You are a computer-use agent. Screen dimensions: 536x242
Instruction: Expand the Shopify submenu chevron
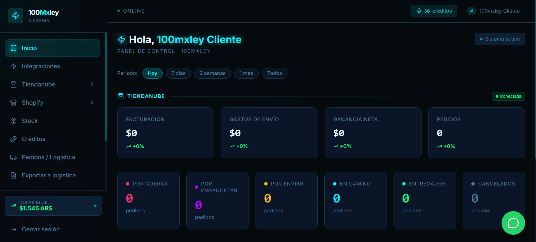(x=92, y=103)
